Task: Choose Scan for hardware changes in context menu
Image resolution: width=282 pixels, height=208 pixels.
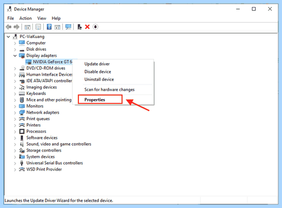Action: 110,90
